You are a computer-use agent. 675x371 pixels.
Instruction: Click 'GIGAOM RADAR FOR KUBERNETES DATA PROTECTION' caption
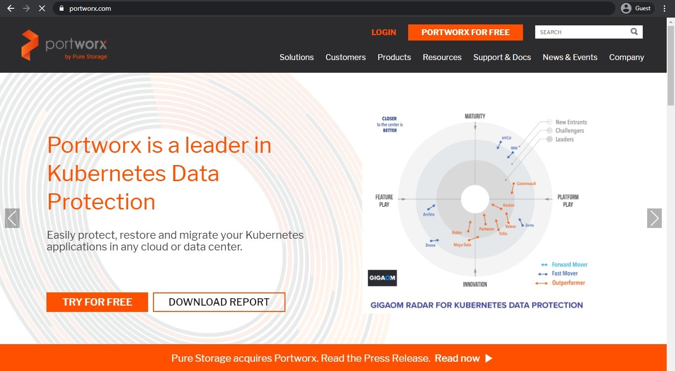pyautogui.click(x=477, y=305)
